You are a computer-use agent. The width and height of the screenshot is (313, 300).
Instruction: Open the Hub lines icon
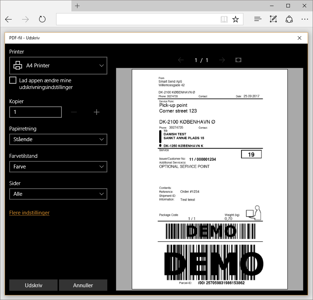pos(258,19)
